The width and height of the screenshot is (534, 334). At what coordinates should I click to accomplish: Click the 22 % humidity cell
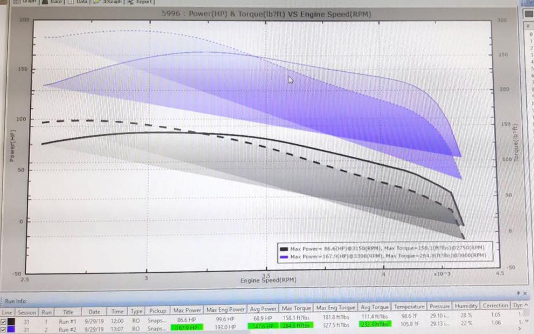466,323
